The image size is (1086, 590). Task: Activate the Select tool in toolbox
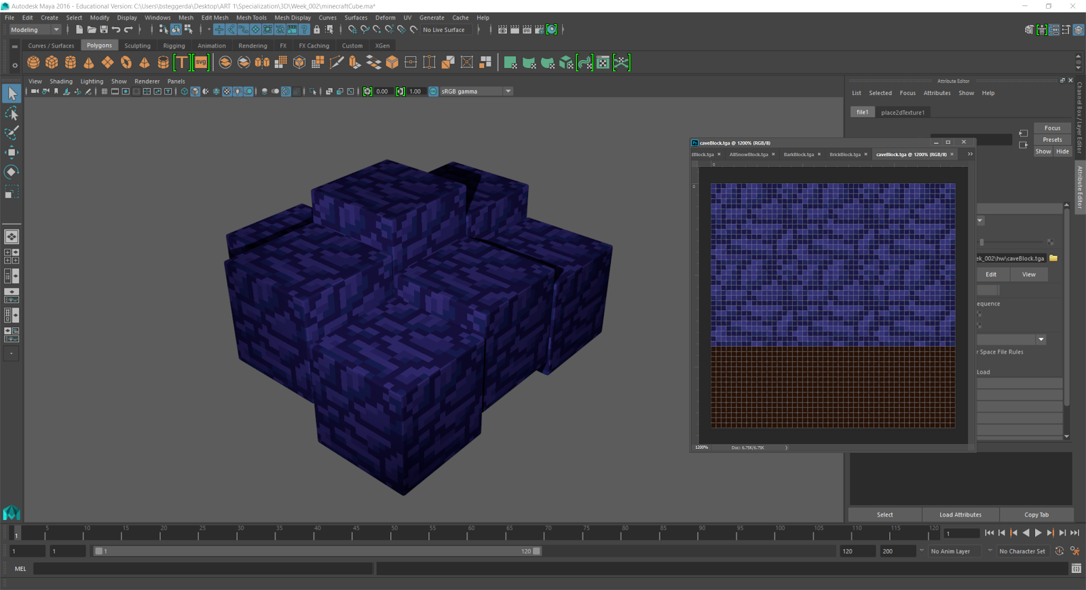pos(12,93)
